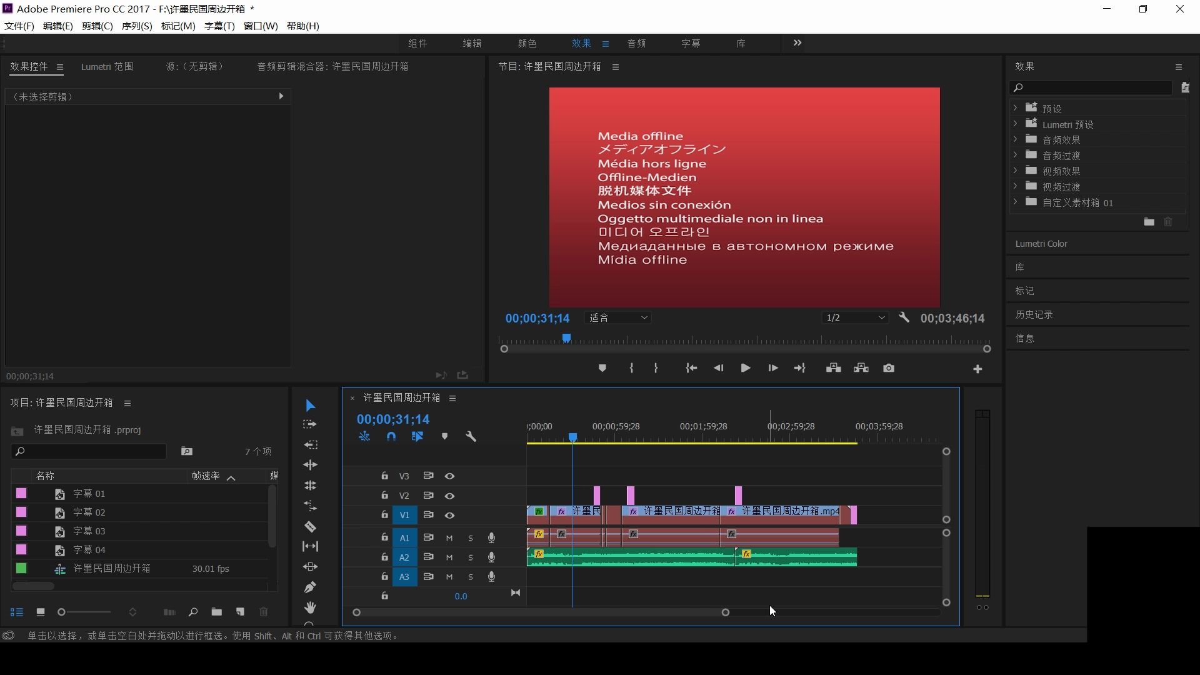The image size is (1200, 675).
Task: Open 信息 panel
Action: (x=1024, y=338)
